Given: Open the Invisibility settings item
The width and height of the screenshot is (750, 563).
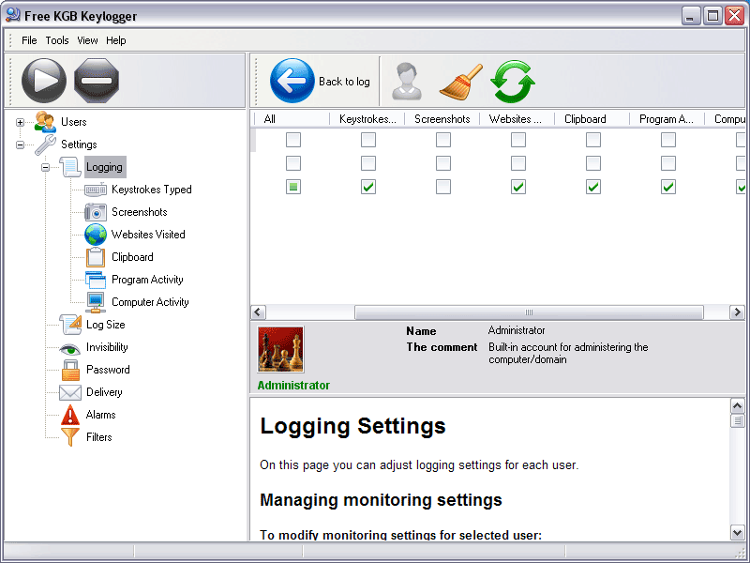Looking at the screenshot, I should (x=107, y=347).
